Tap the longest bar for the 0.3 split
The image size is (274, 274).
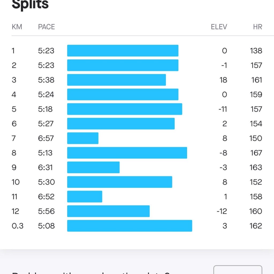click(x=130, y=226)
